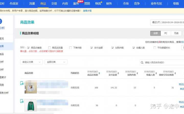This screenshot has height=114, width=184.
Task: Click the device icon beside green hoodie product
Action: [22, 101]
